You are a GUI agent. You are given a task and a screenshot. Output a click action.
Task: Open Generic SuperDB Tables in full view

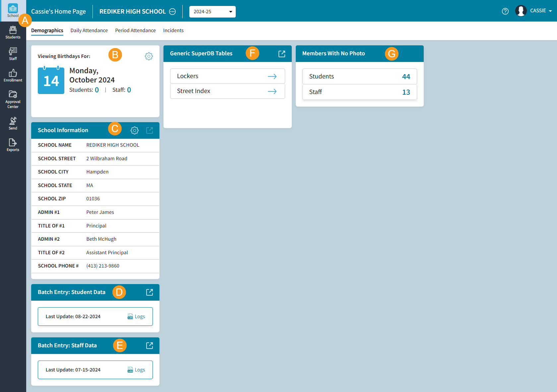tap(281, 53)
